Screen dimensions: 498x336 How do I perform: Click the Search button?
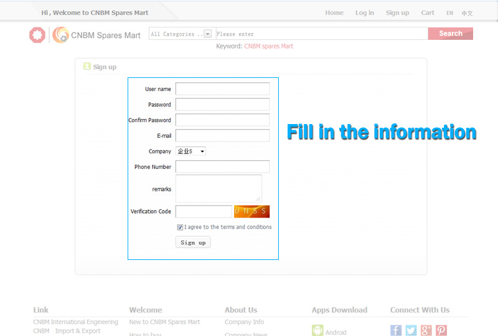coord(450,34)
